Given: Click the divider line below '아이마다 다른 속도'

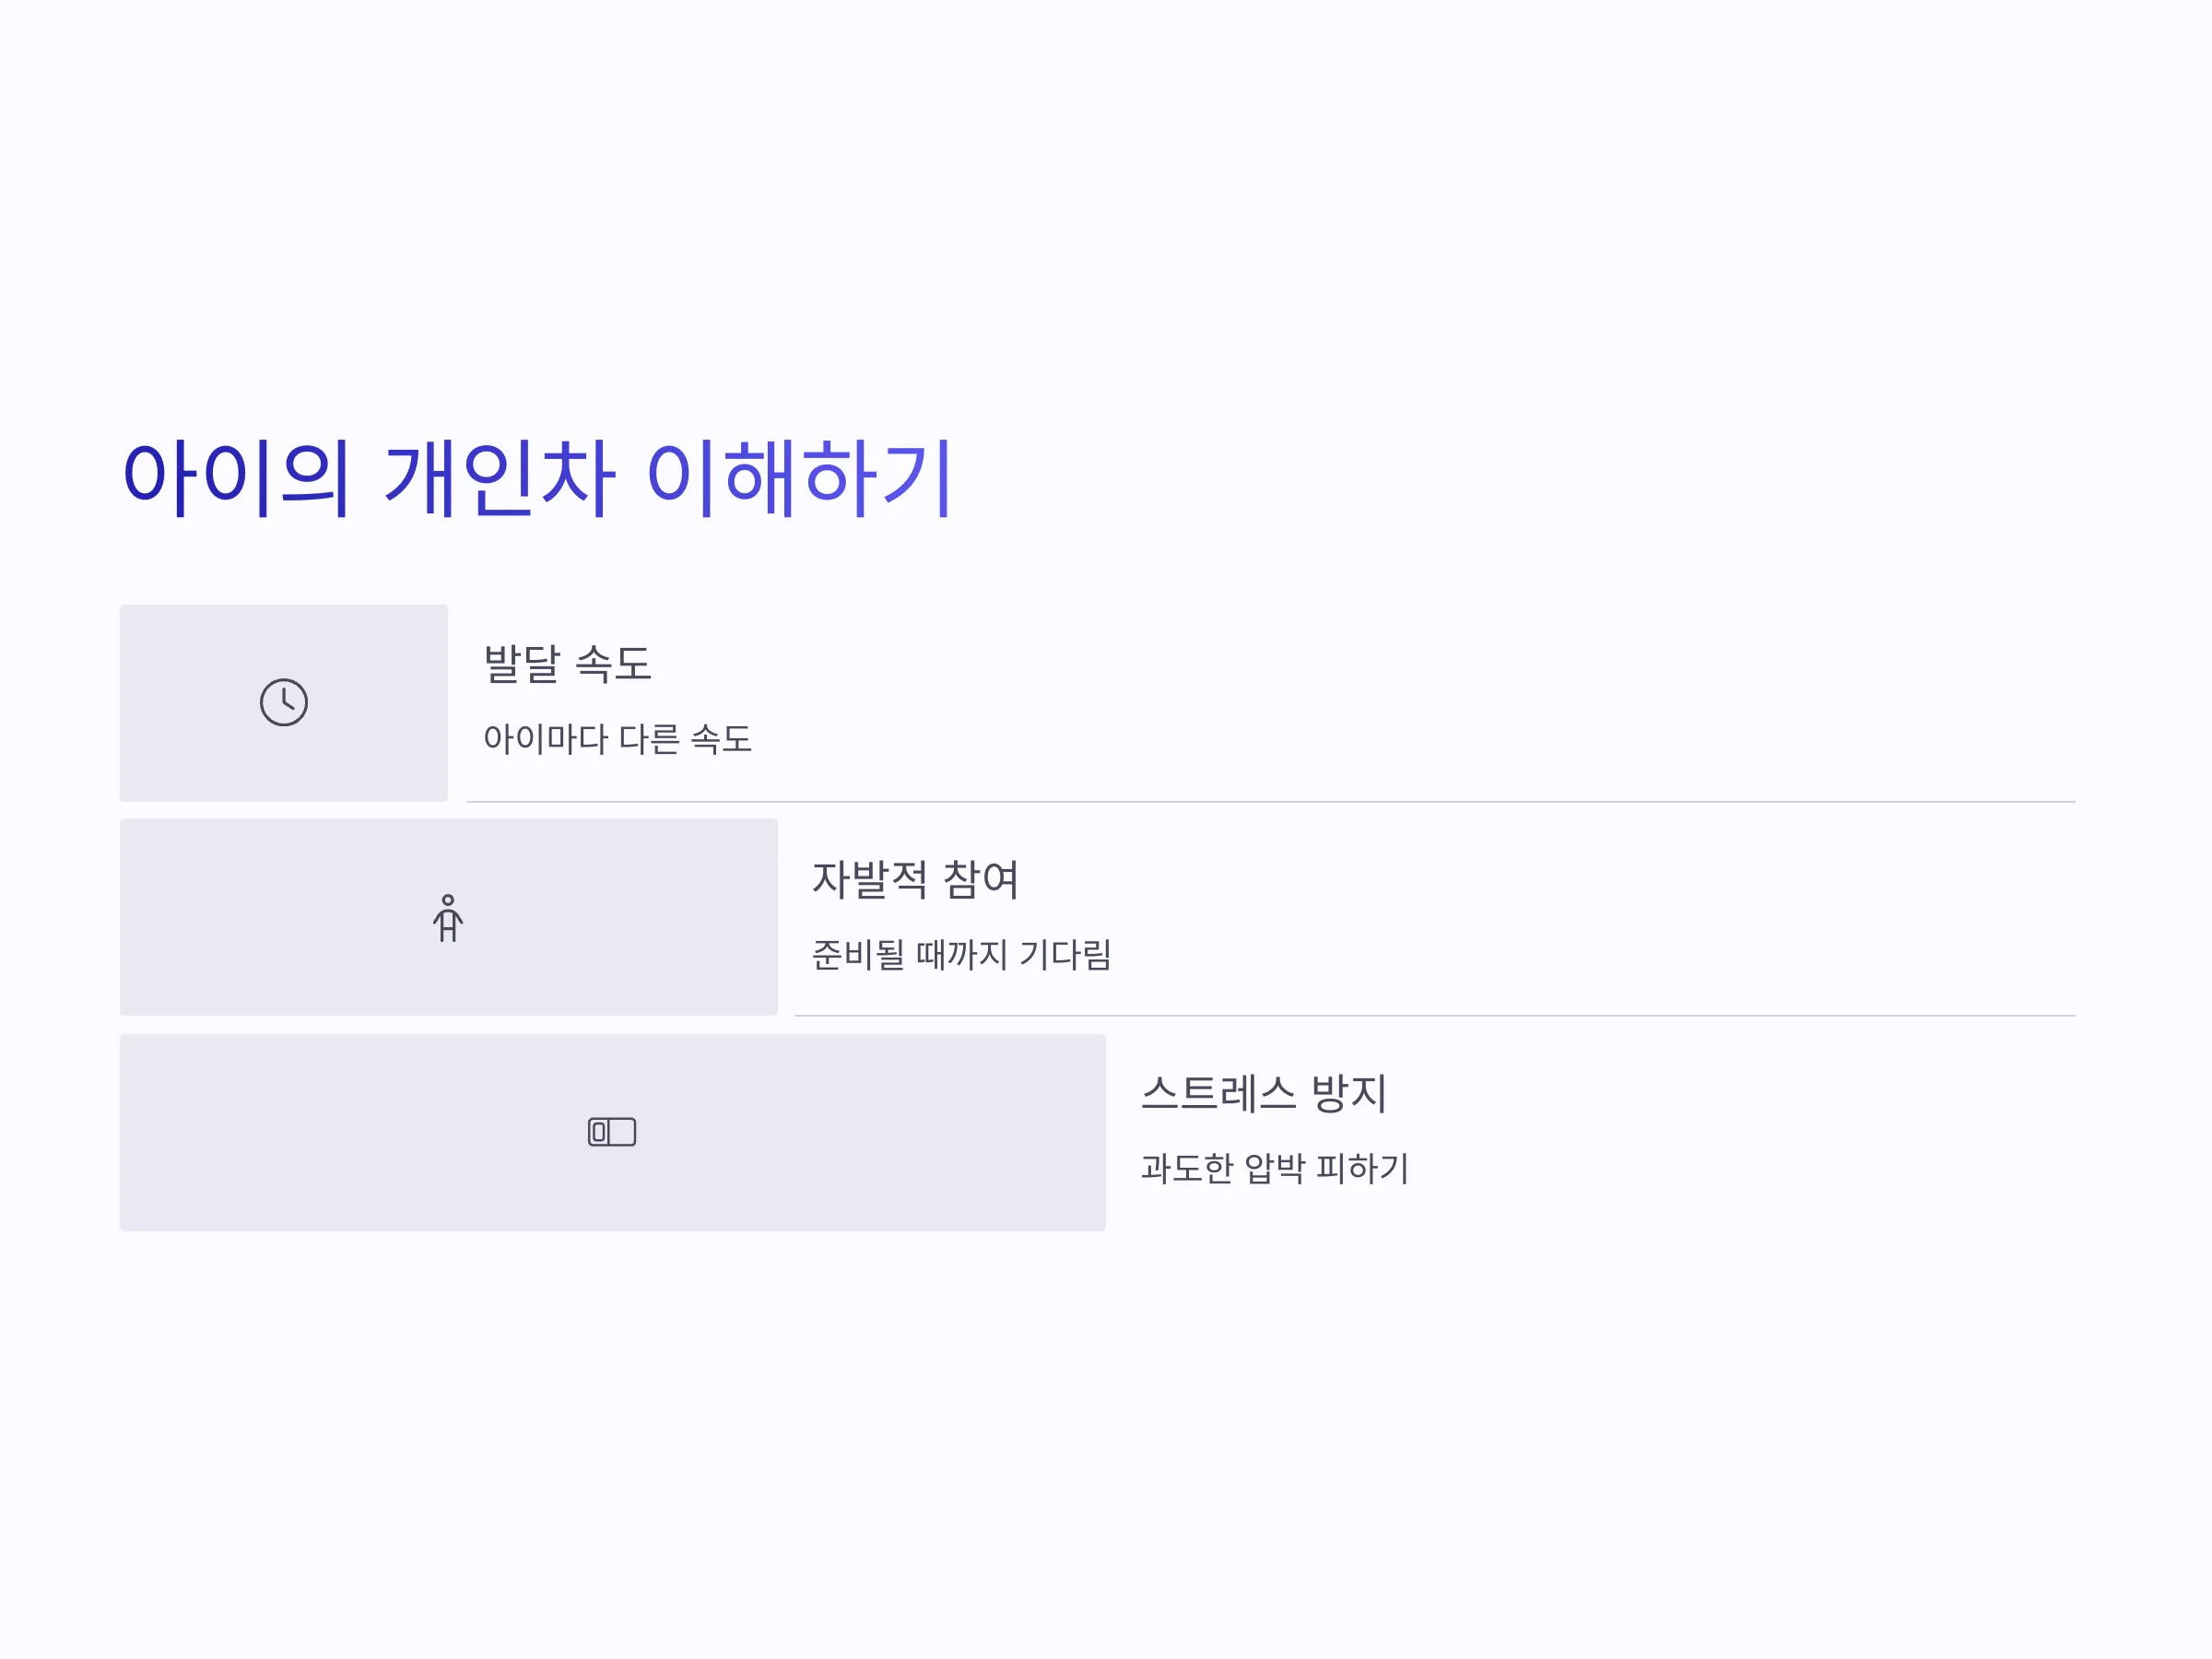Looking at the screenshot, I should click(x=1271, y=802).
